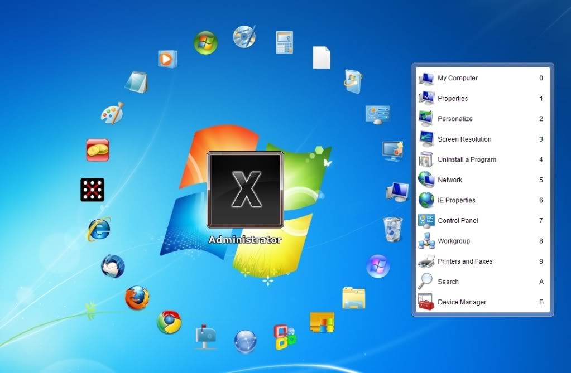Open the Calculator icon
Image resolution: width=571 pixels, height=373 pixels.
click(x=285, y=42)
